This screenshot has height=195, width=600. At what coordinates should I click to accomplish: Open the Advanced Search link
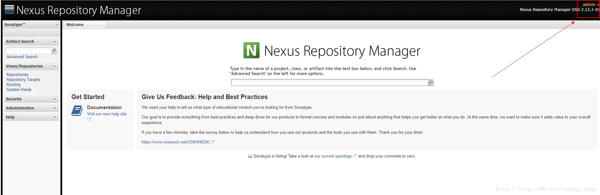[22, 57]
